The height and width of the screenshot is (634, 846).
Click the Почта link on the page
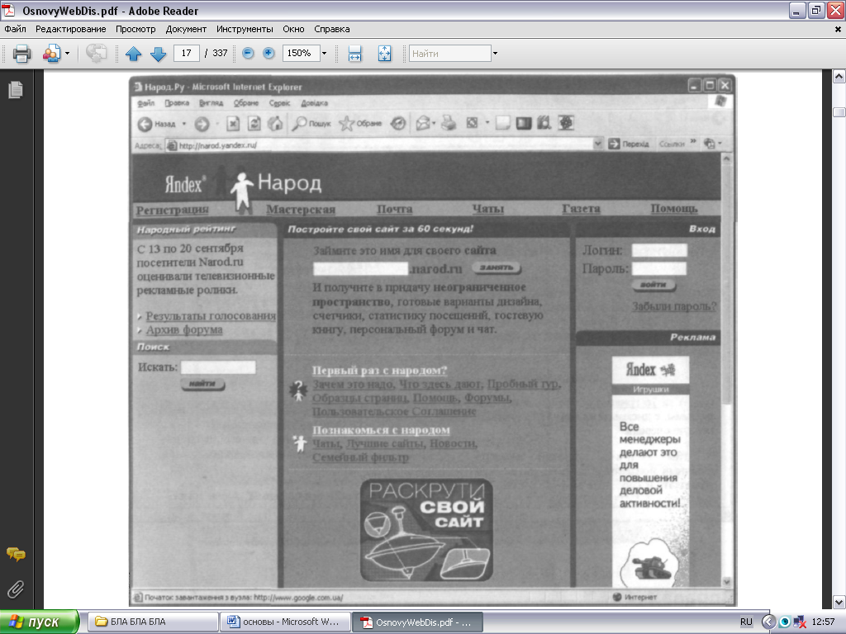coord(394,209)
